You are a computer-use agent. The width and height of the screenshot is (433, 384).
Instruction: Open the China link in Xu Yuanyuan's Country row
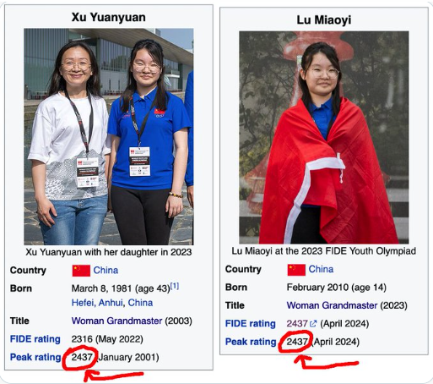106,270
